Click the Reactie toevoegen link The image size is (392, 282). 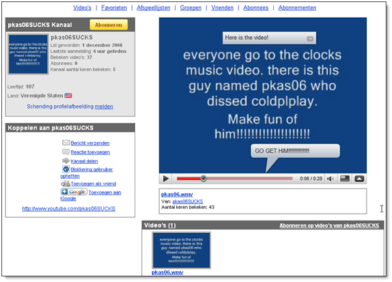point(90,152)
